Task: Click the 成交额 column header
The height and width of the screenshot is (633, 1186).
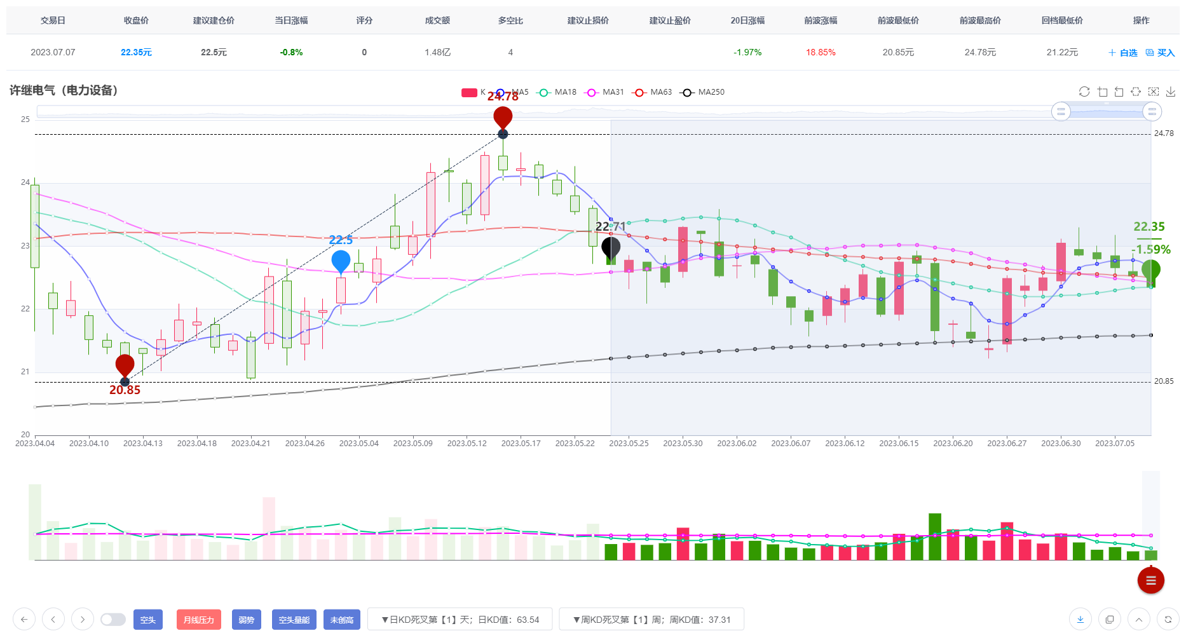Action: pos(437,20)
